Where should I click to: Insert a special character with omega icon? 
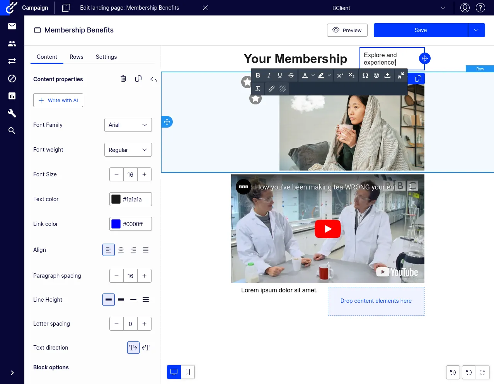pos(365,75)
